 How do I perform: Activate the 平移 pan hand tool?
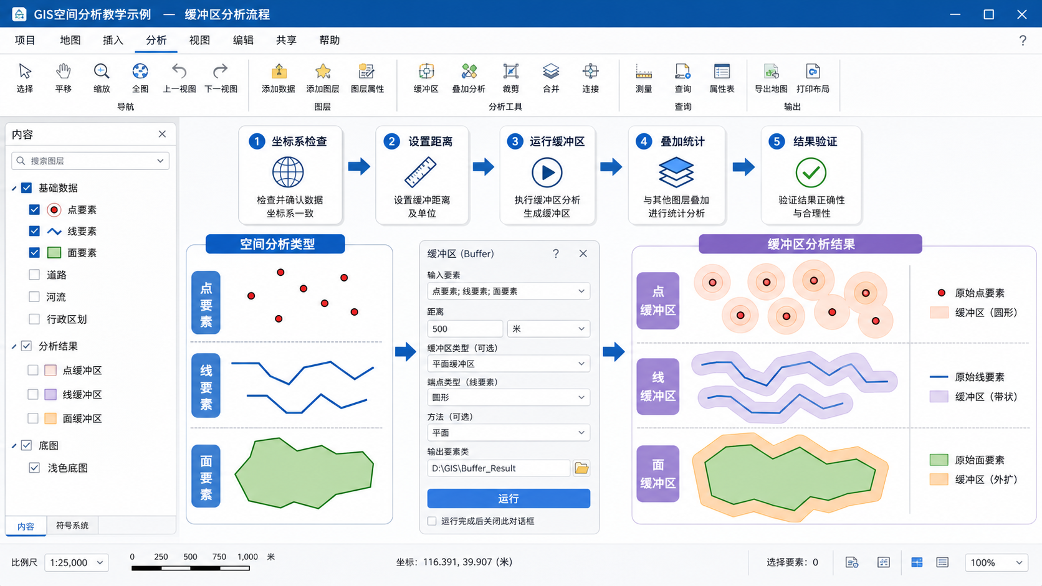pyautogui.click(x=63, y=78)
